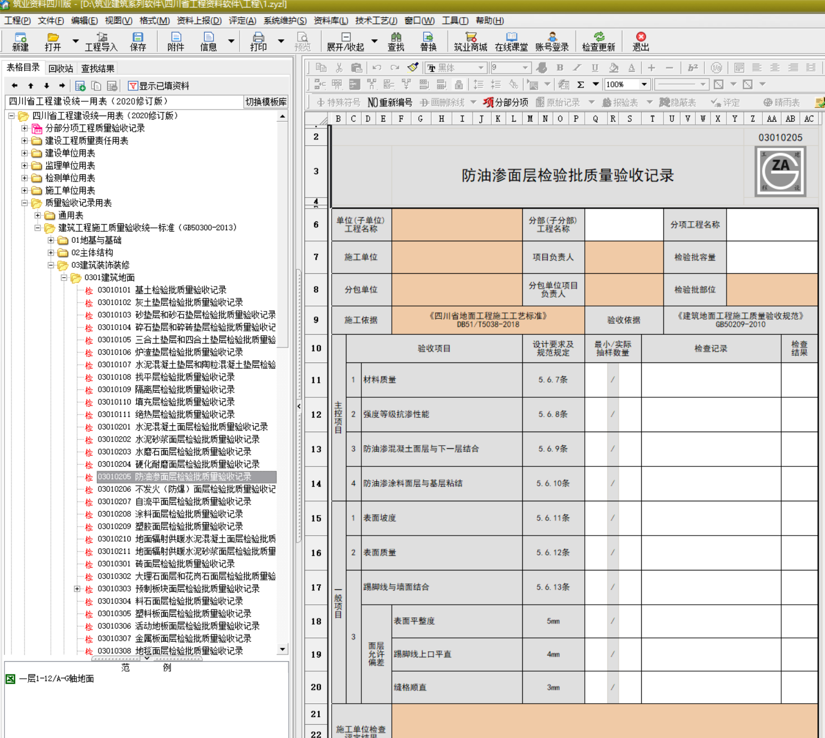Click the 晴雨表 button
Image resolution: width=825 pixels, height=738 pixels.
(781, 102)
